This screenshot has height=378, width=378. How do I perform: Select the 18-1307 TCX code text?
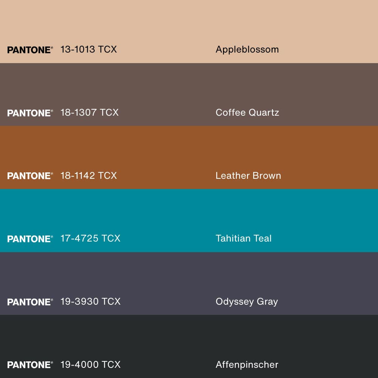89,113
